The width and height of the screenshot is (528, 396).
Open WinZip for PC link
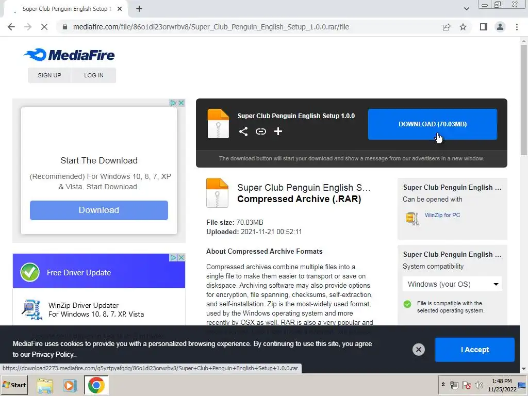click(442, 215)
